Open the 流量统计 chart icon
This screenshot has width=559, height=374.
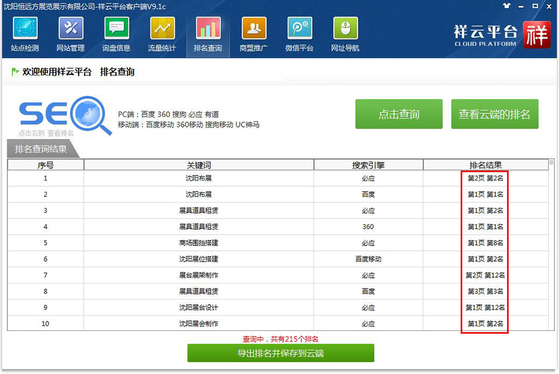tap(162, 28)
